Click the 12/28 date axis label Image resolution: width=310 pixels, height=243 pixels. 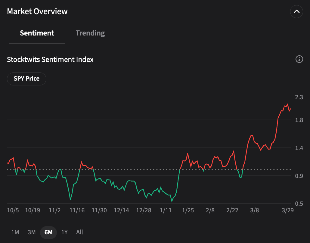pyautogui.click(x=144, y=210)
